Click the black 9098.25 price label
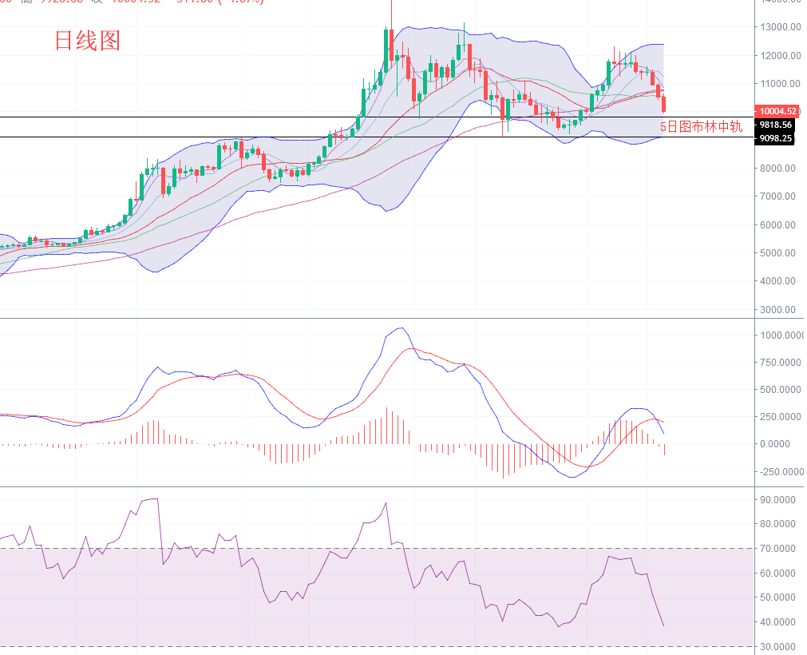Image resolution: width=807 pixels, height=655 pixels. (776, 138)
